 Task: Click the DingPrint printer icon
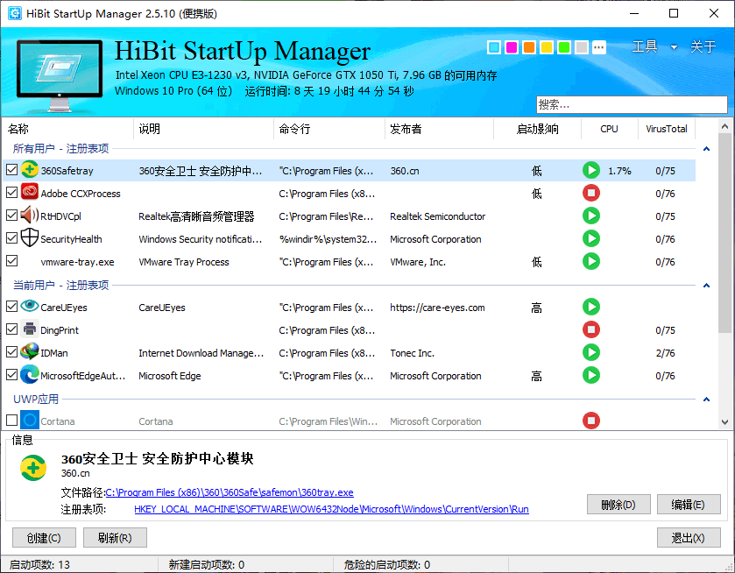(x=30, y=329)
